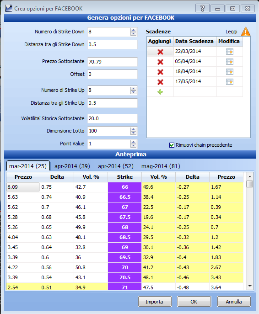This screenshot has height=314, width=259.
Task: Open the mag-2014 (81) preview tab
Action: pos(161,166)
